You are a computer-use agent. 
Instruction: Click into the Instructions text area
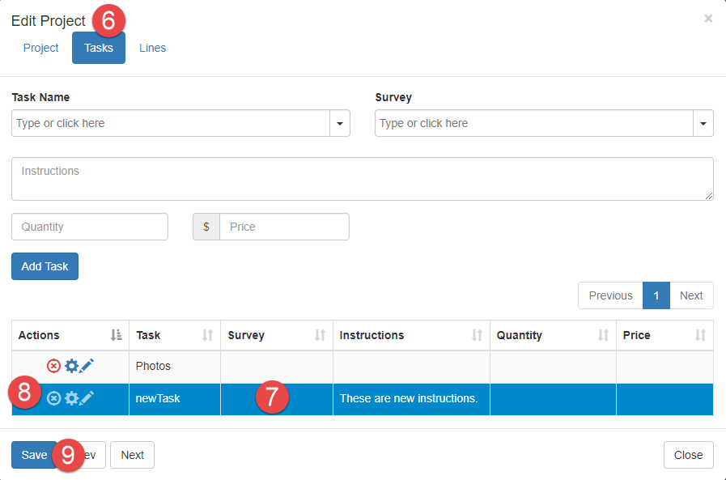(x=362, y=179)
